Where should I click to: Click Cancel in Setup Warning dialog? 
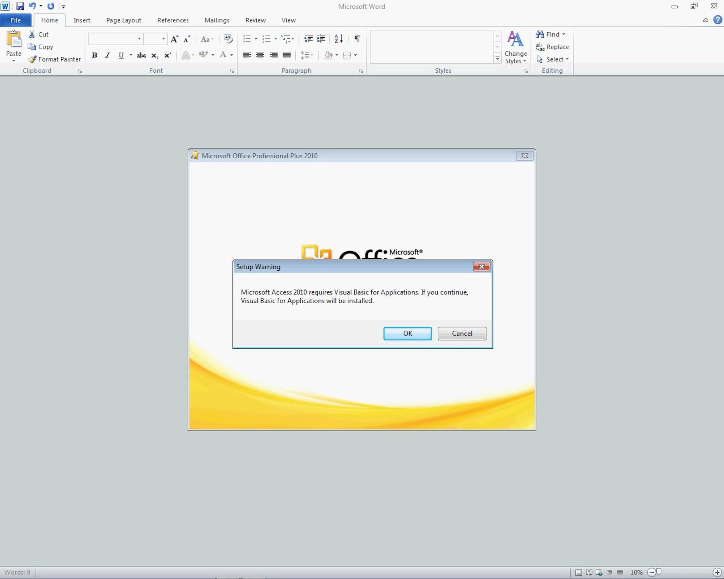click(x=462, y=334)
